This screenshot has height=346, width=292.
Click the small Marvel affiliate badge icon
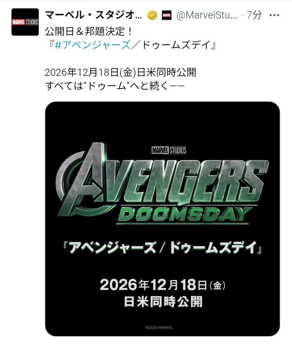[x=167, y=15]
